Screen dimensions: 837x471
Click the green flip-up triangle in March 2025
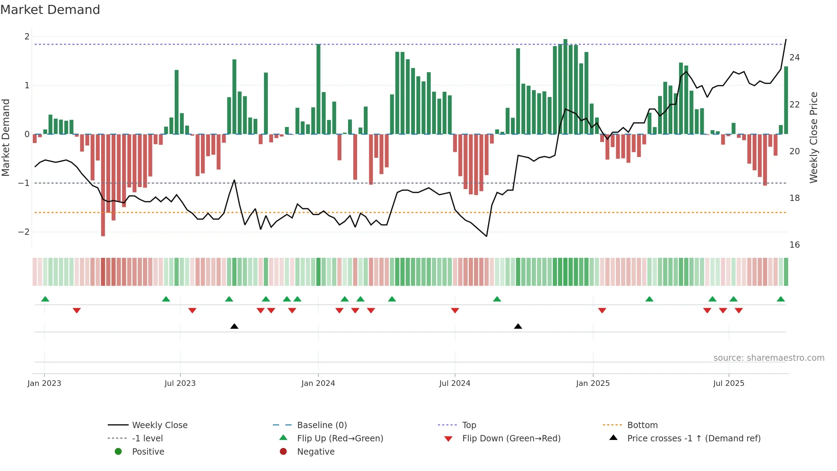(x=649, y=299)
